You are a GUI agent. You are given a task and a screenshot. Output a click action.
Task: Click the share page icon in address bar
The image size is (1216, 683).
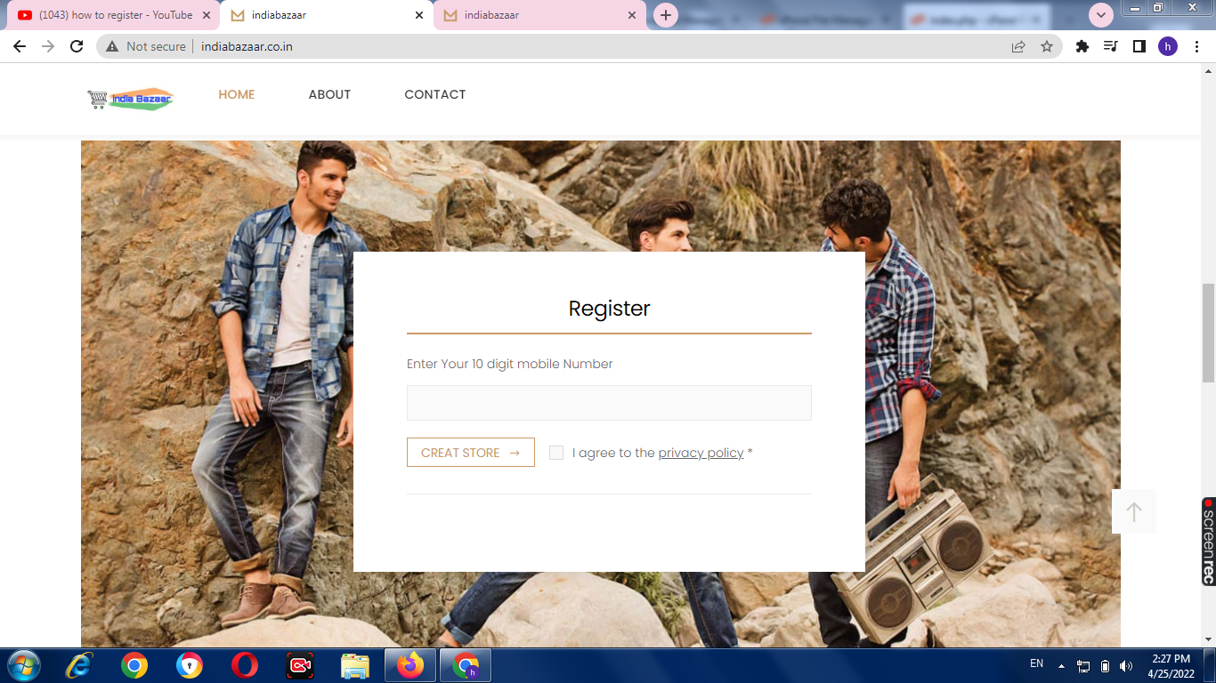coord(1018,46)
